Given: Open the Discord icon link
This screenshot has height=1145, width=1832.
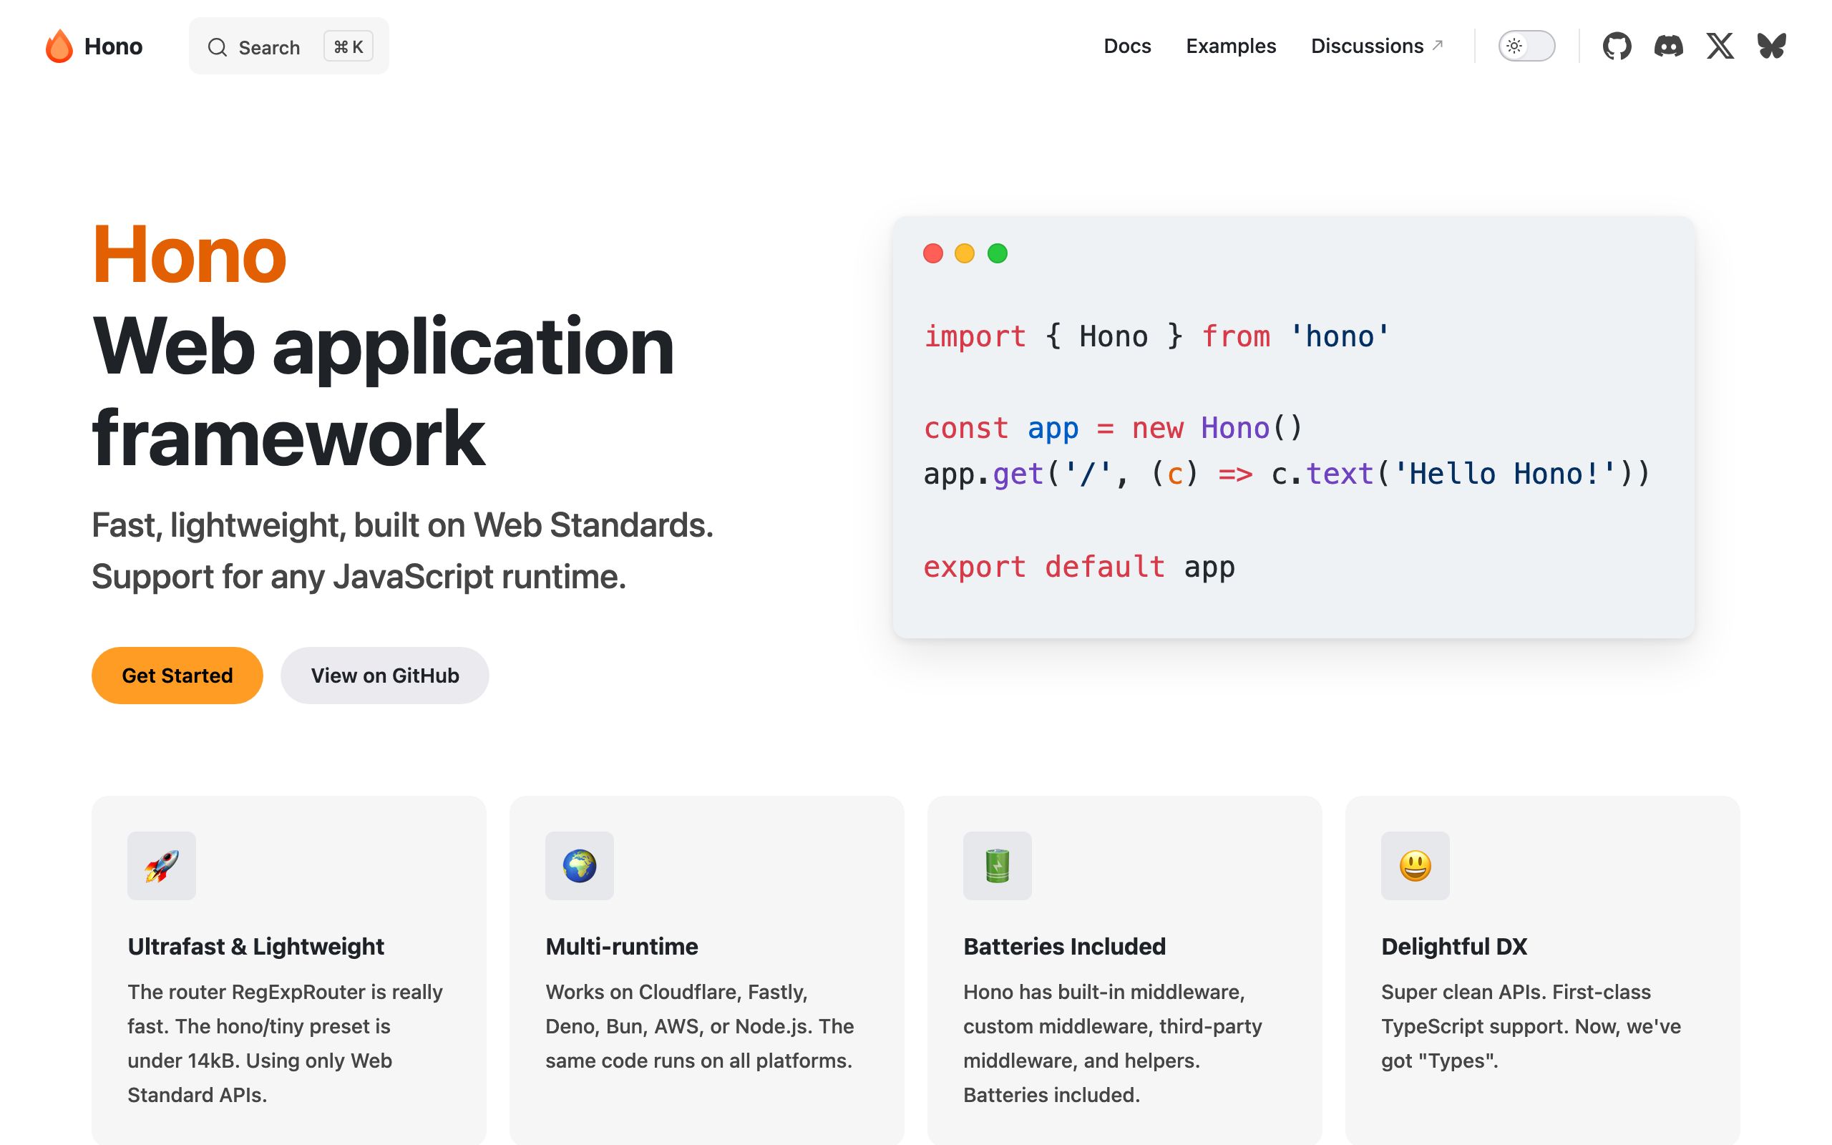Looking at the screenshot, I should [x=1667, y=47].
